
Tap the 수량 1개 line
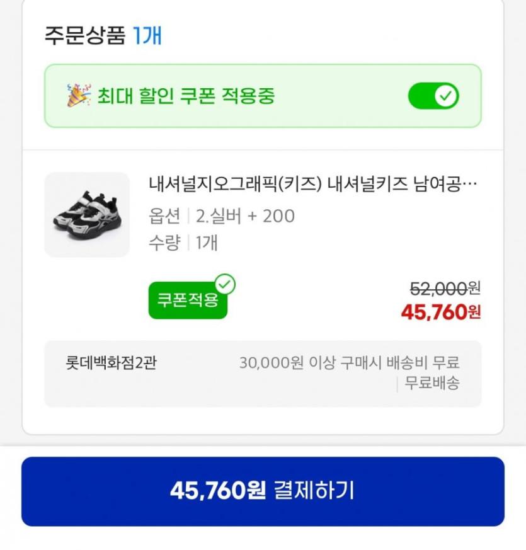183,243
